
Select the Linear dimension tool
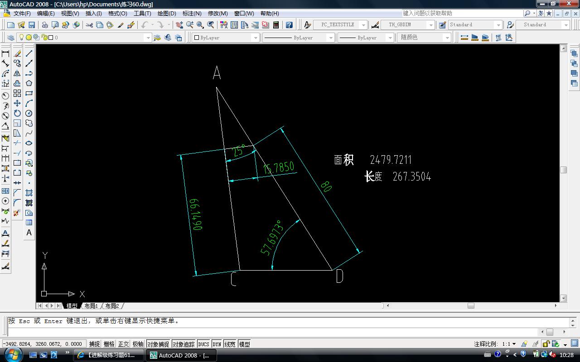[x=5, y=53]
